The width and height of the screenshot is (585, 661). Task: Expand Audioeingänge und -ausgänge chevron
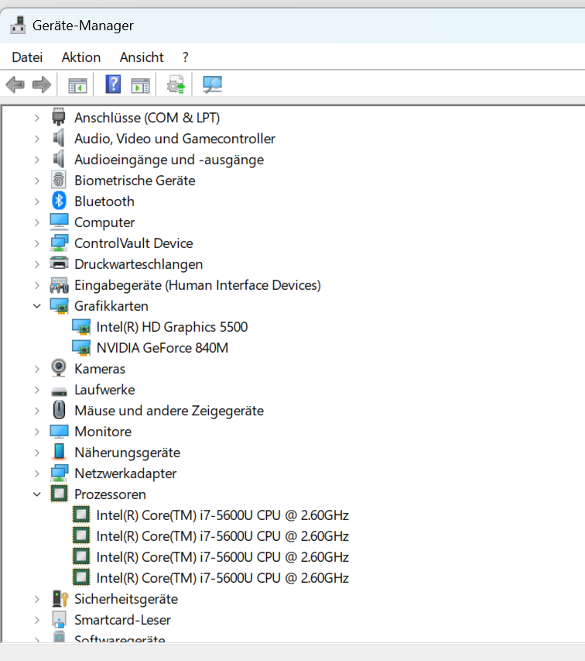pyautogui.click(x=37, y=160)
